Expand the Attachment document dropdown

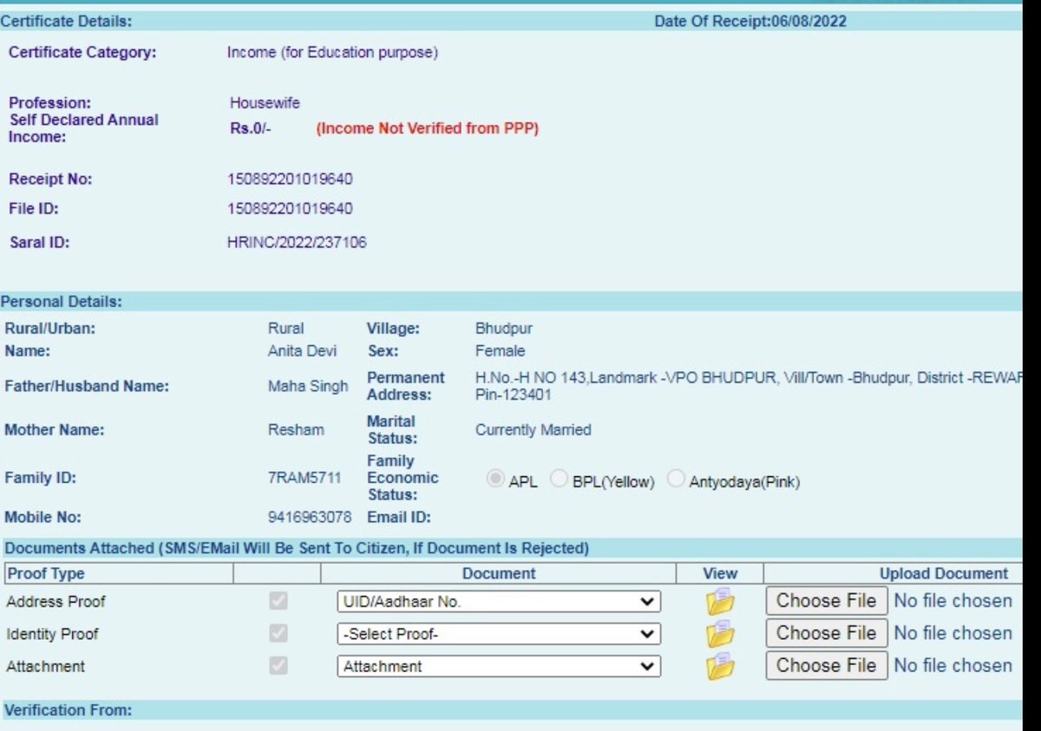coord(499,667)
